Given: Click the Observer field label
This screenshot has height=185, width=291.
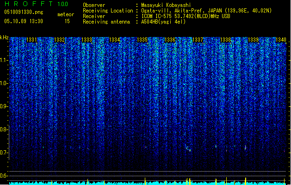Looking at the screenshot, I should point(94,5).
